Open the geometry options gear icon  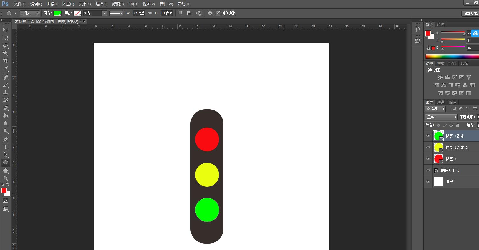click(x=210, y=13)
